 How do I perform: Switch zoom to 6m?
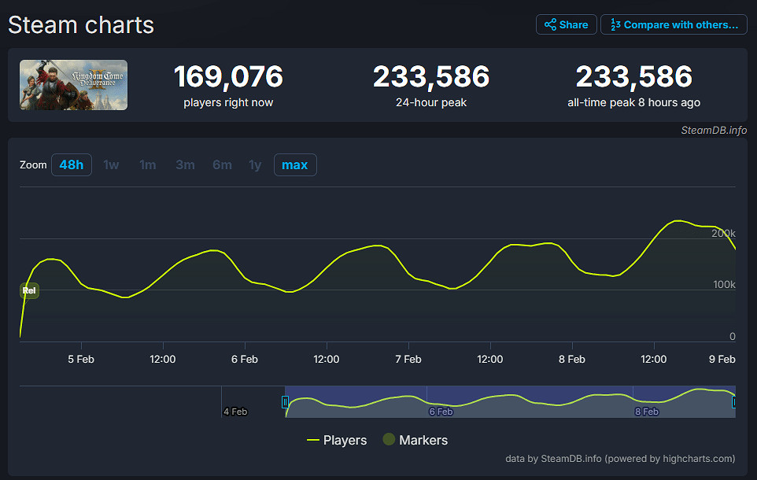pos(222,164)
